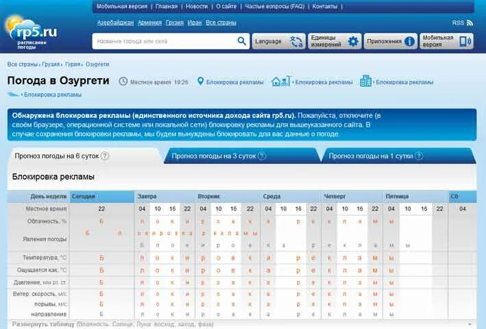Image resolution: width=486 pixels, height=329 pixels.
Task: Open О сайте in the top menu
Action: pos(226,6)
